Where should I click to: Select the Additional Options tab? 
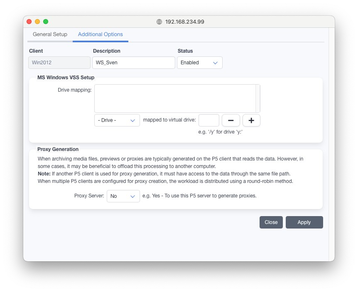pos(100,34)
